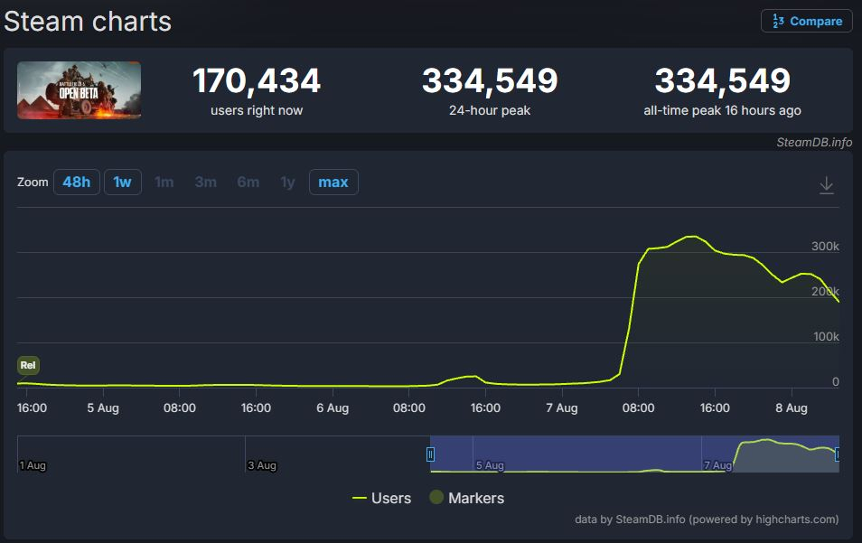Click the 170,434 users right now figure
This screenshot has height=543, width=862.
pos(257,80)
